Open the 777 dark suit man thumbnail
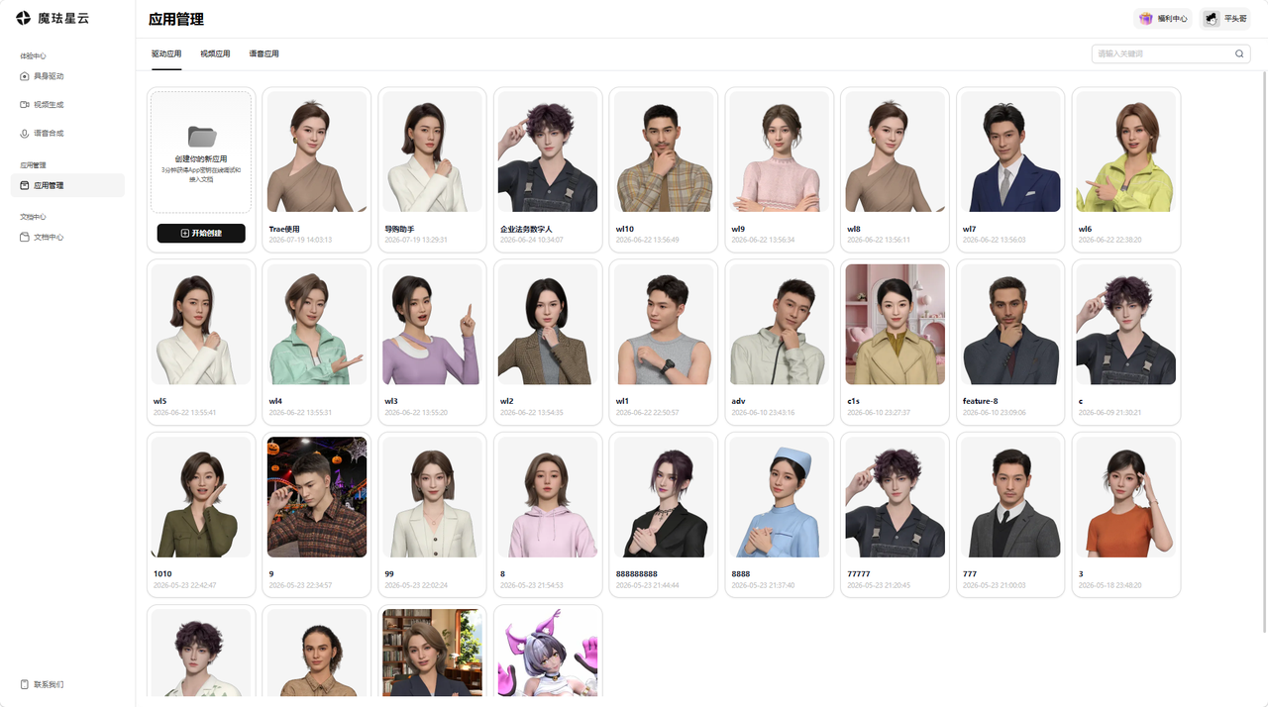This screenshot has height=707, width=1268. tap(1010, 497)
